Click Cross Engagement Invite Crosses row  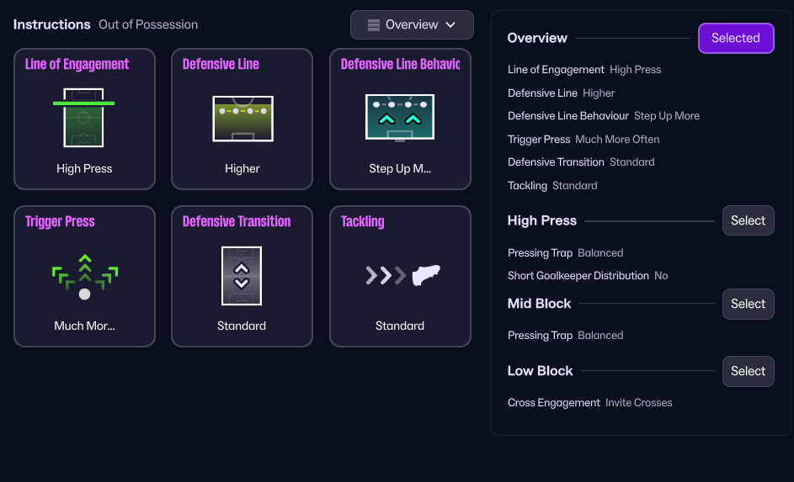[590, 403]
